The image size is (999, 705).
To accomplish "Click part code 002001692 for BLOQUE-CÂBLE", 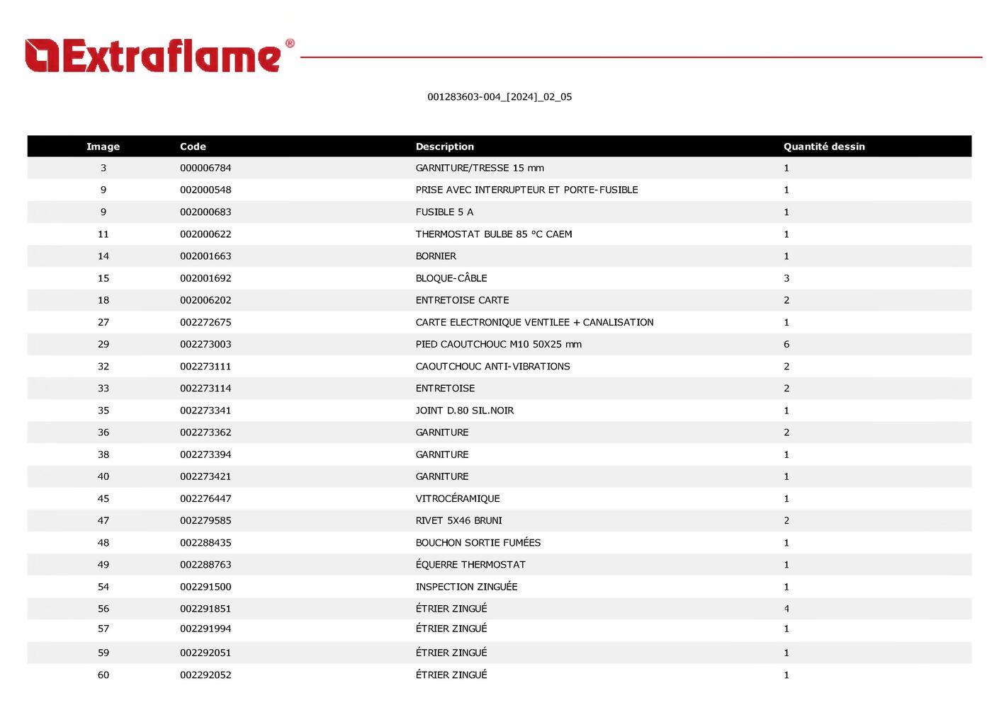I will point(205,278).
